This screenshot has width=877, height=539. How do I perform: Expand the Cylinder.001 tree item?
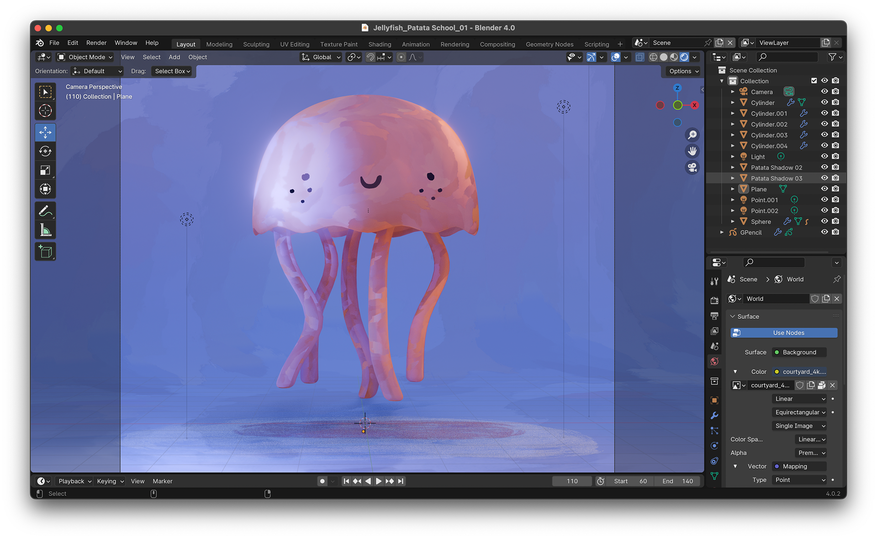pyautogui.click(x=733, y=113)
